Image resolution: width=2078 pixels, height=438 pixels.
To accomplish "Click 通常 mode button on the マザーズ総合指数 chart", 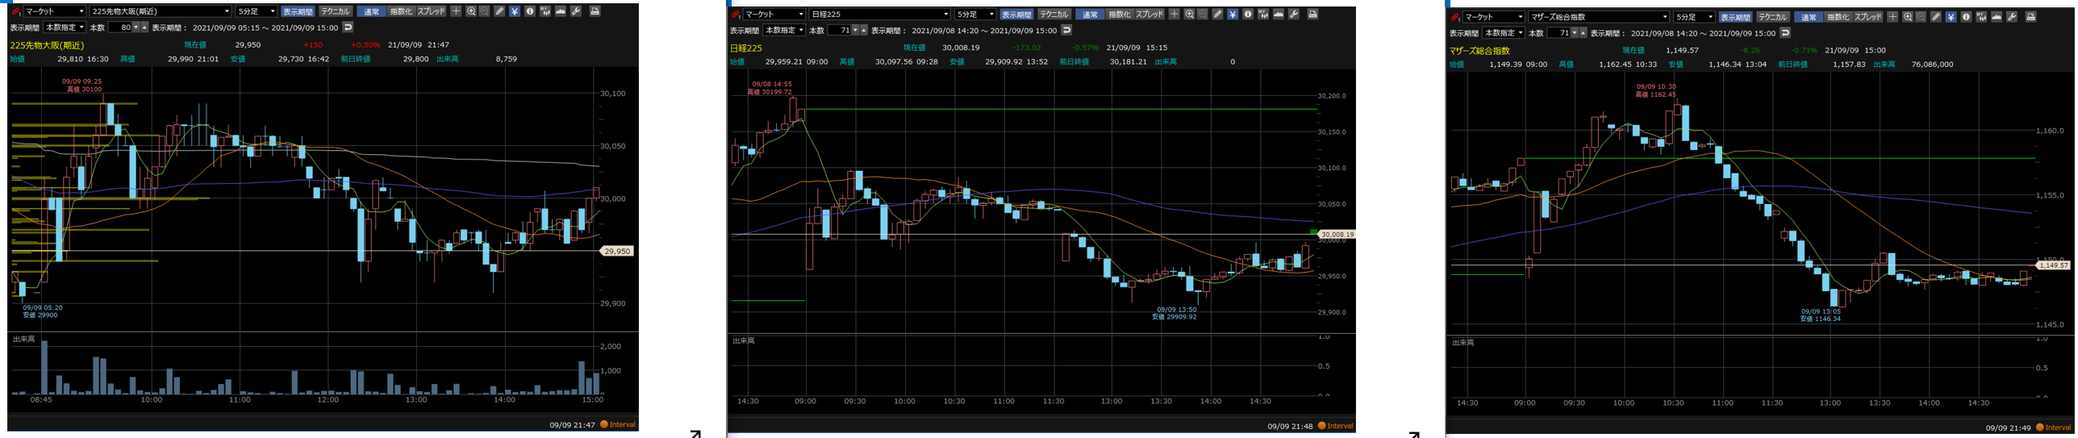I will (1809, 17).
